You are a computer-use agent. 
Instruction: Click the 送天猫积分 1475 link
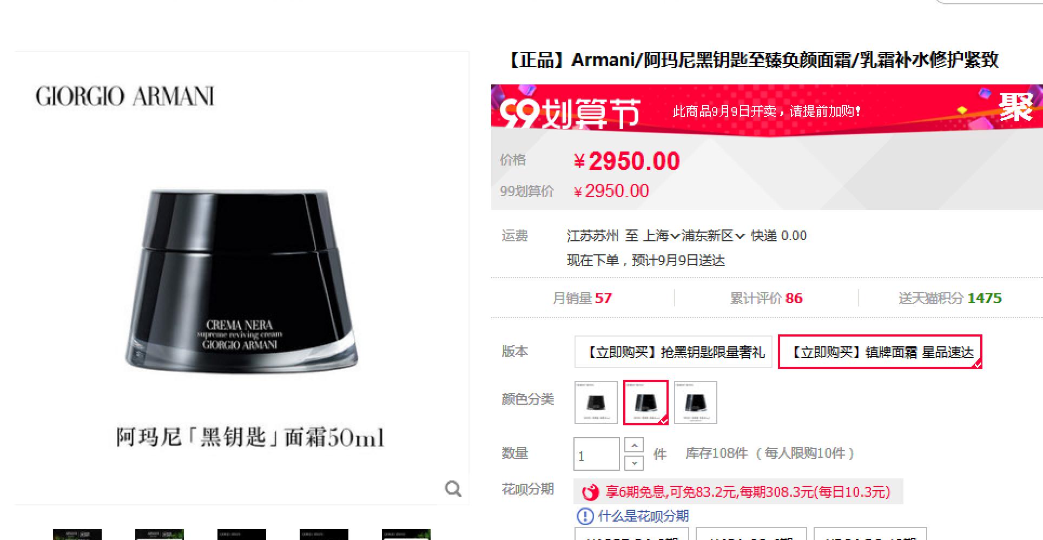tap(950, 298)
